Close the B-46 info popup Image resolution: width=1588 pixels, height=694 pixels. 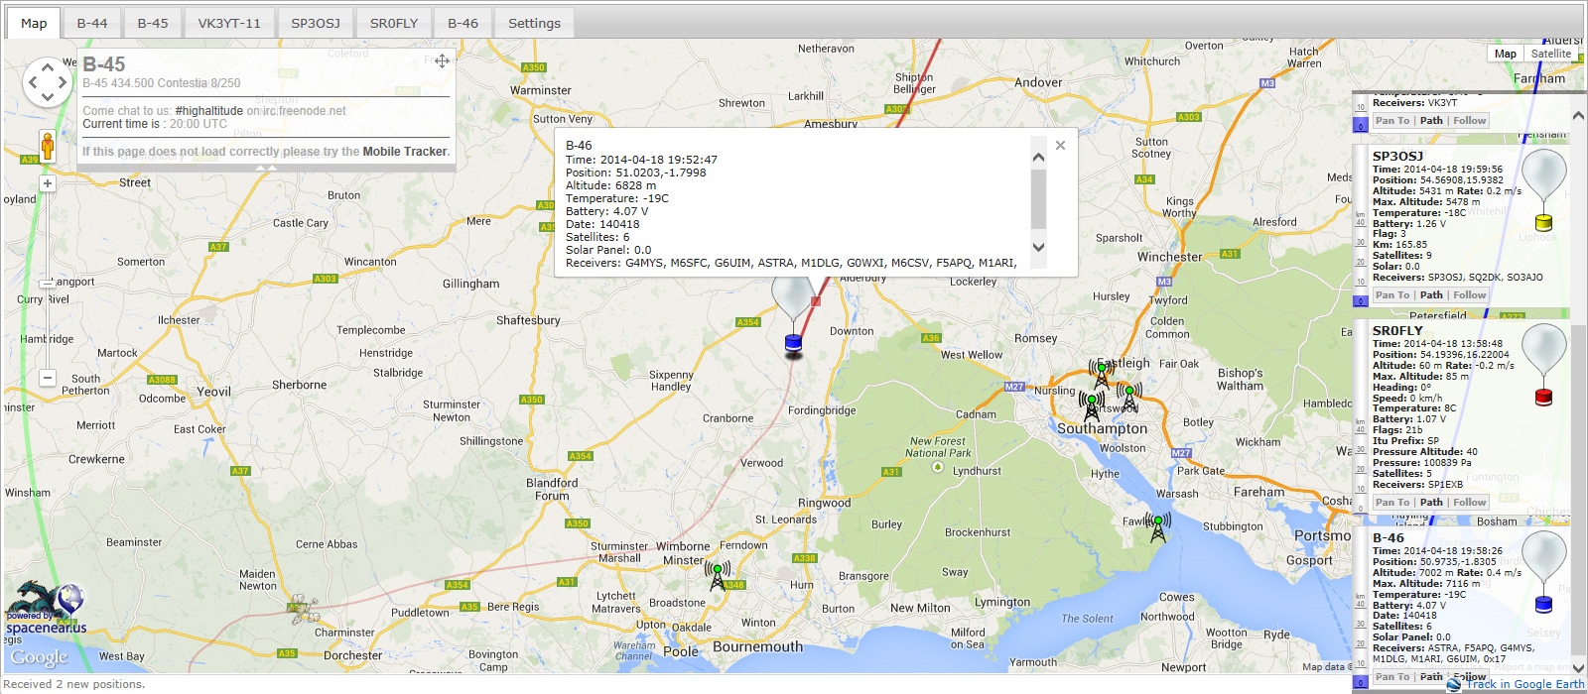pos(1060,146)
